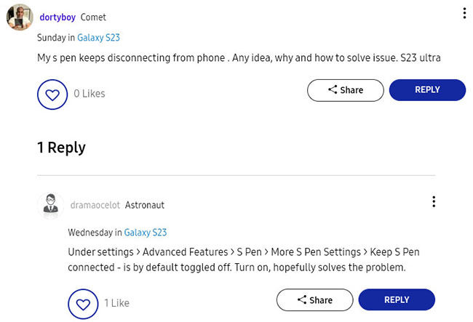Image resolution: width=473 pixels, height=322 pixels.
Task: Click the share icon in bottom Share button
Action: click(x=302, y=299)
